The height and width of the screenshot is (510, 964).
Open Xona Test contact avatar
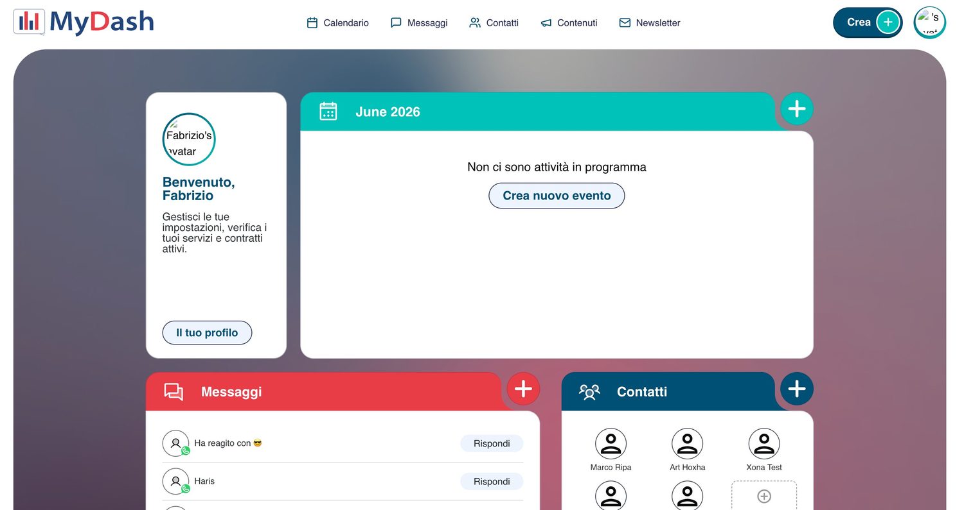[x=764, y=443]
